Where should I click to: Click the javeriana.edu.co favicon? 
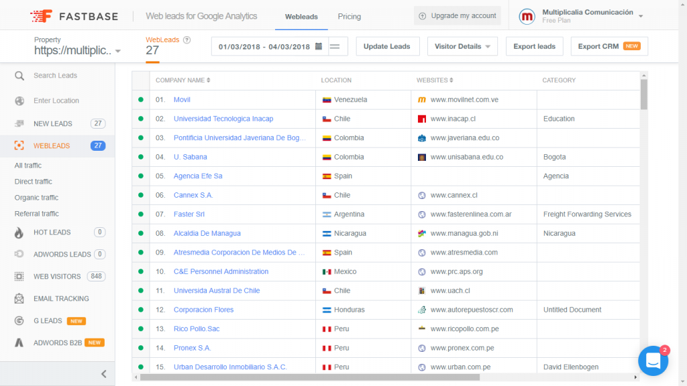pyautogui.click(x=422, y=138)
